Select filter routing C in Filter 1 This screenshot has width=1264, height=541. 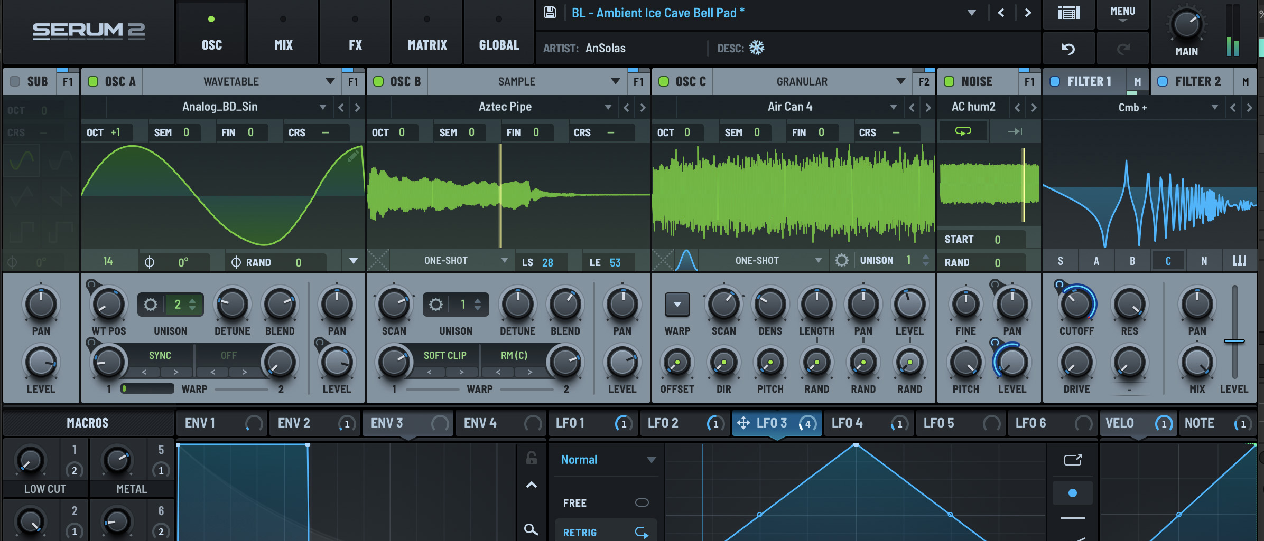[x=1168, y=260]
